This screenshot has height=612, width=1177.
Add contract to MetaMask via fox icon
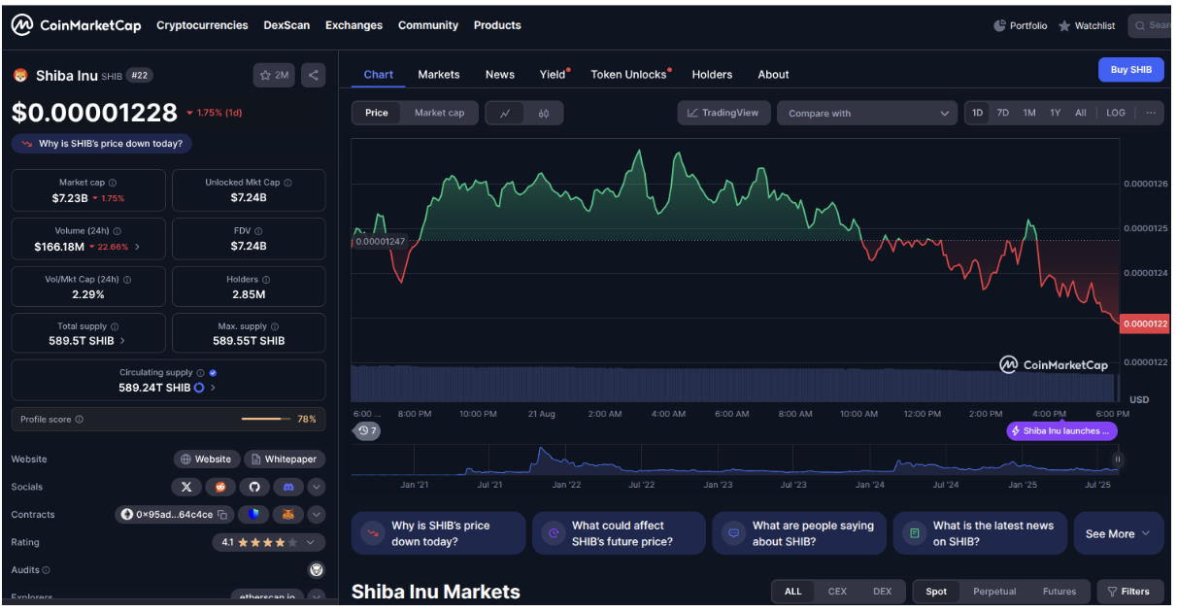pos(287,515)
